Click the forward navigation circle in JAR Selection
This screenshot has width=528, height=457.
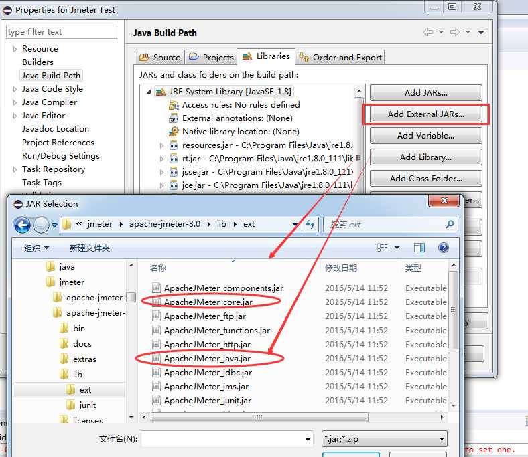click(x=42, y=225)
